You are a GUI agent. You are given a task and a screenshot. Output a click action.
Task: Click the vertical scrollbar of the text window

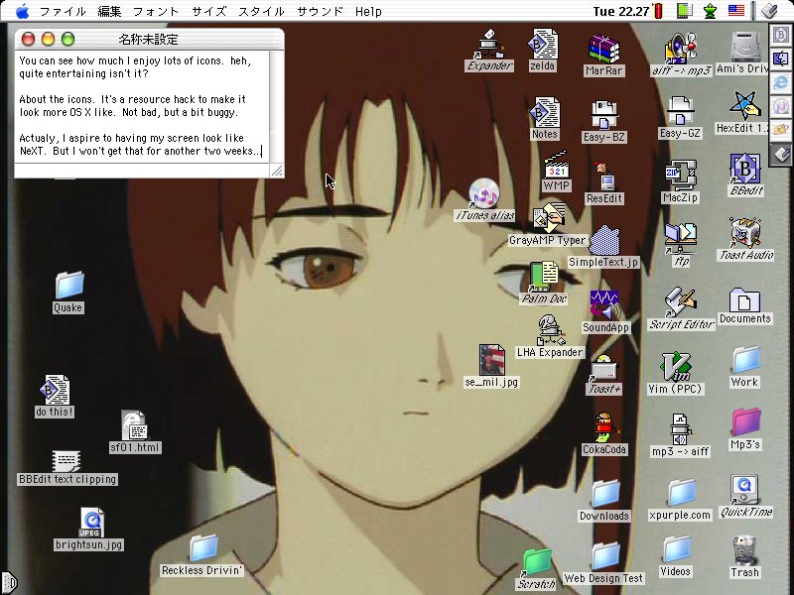(277, 107)
